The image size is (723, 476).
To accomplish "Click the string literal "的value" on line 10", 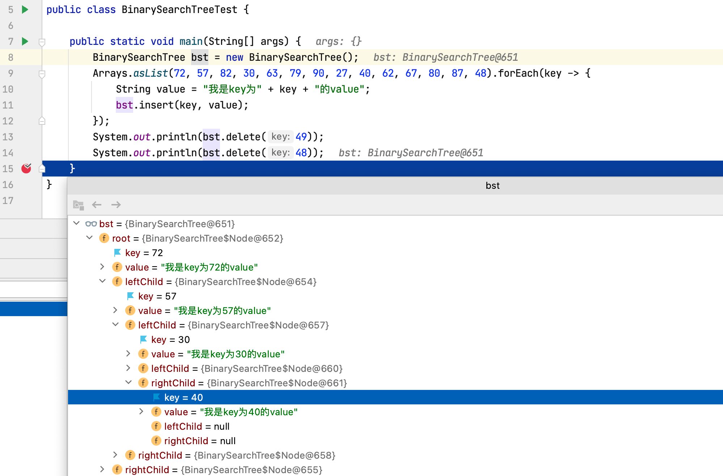I will [x=339, y=89].
